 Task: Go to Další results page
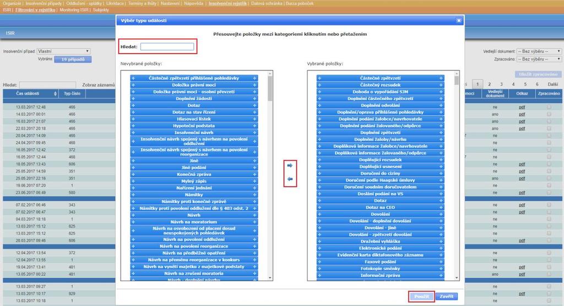tap(553, 84)
